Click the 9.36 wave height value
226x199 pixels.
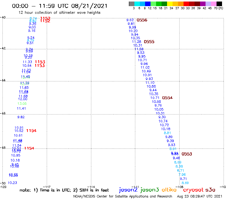pos(33,24)
